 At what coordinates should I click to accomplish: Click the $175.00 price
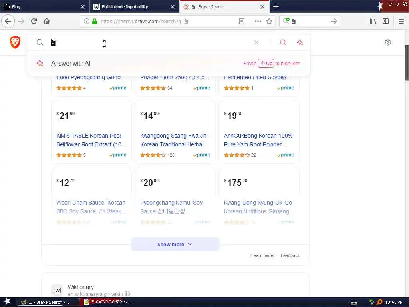(x=236, y=182)
